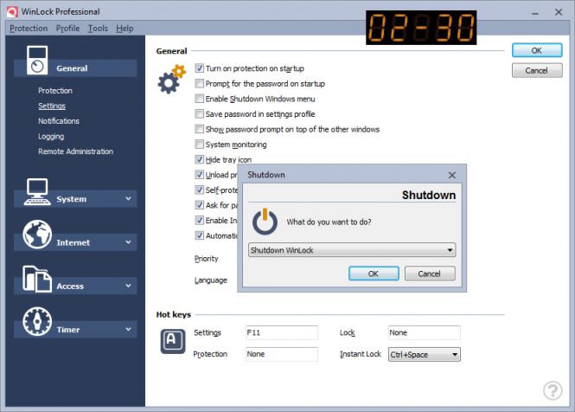
Task: Click the help question mark icon
Action: coord(553,390)
